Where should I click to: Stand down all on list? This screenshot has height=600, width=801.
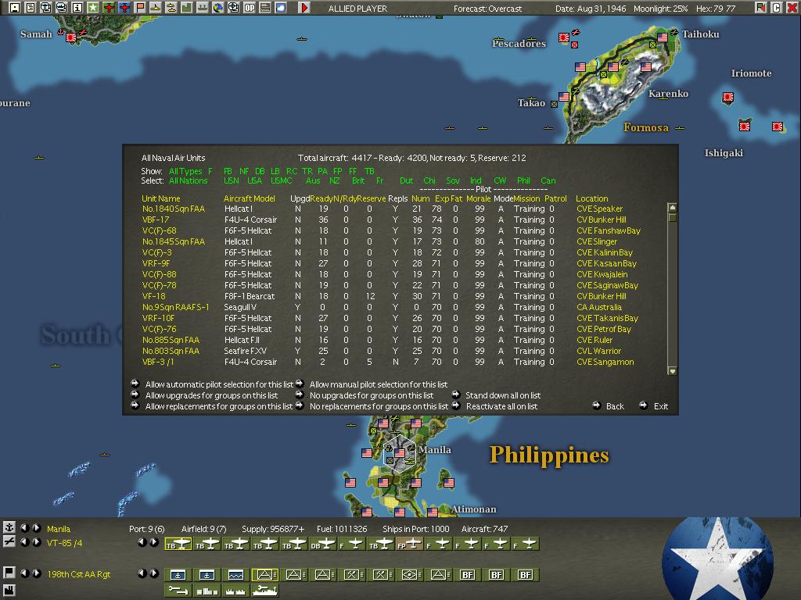(x=456, y=395)
